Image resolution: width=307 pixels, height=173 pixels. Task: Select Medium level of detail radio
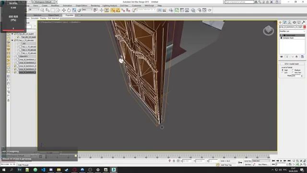coord(293,70)
